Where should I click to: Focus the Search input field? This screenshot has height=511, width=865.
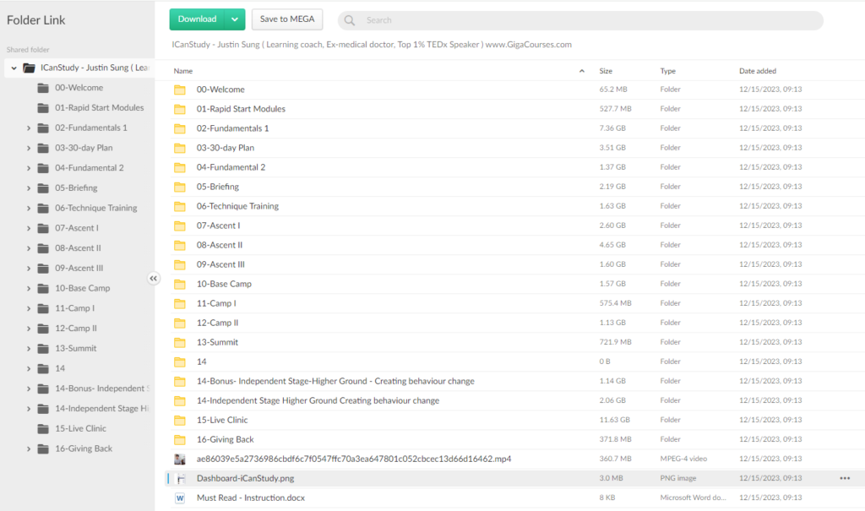[x=583, y=20]
